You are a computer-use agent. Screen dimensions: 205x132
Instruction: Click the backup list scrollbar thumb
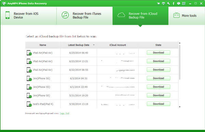pyautogui.click(x=180, y=62)
